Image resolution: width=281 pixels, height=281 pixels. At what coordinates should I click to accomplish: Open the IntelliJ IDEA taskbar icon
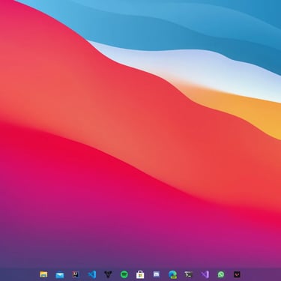click(x=76, y=274)
